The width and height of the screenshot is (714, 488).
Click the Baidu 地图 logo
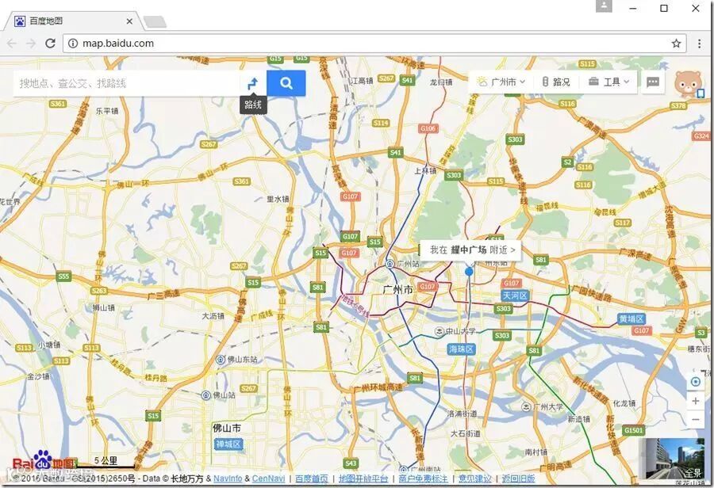point(44,460)
